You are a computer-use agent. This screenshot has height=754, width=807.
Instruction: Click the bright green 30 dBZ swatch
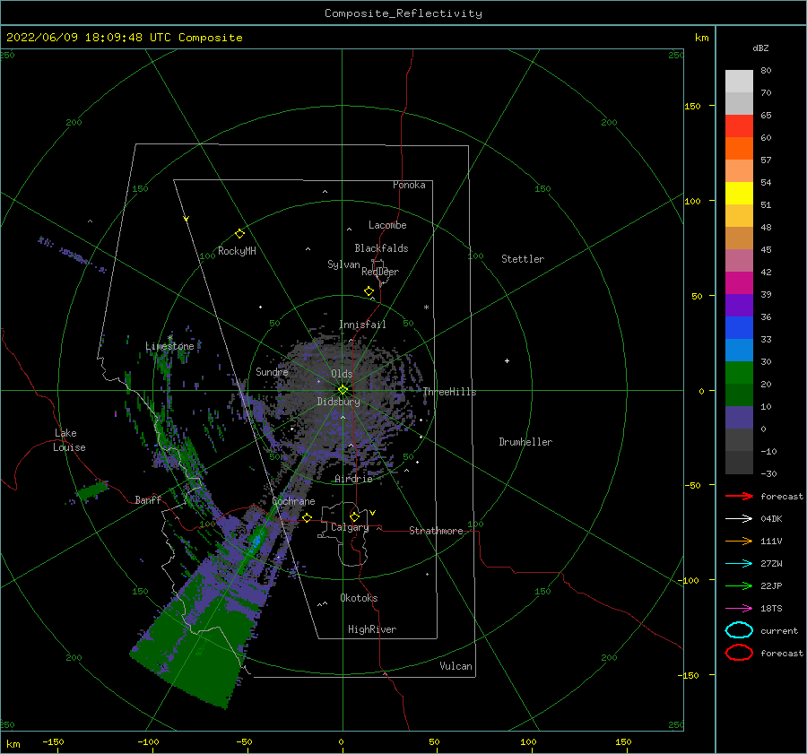pos(739,373)
